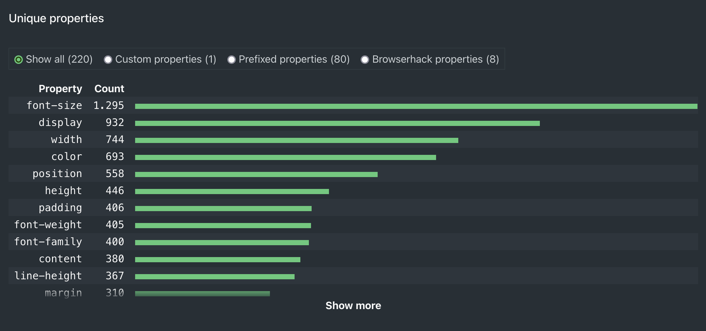Click the line-height property label

pyautogui.click(x=48, y=276)
